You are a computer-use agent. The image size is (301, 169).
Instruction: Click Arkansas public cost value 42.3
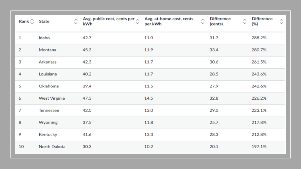click(x=87, y=62)
